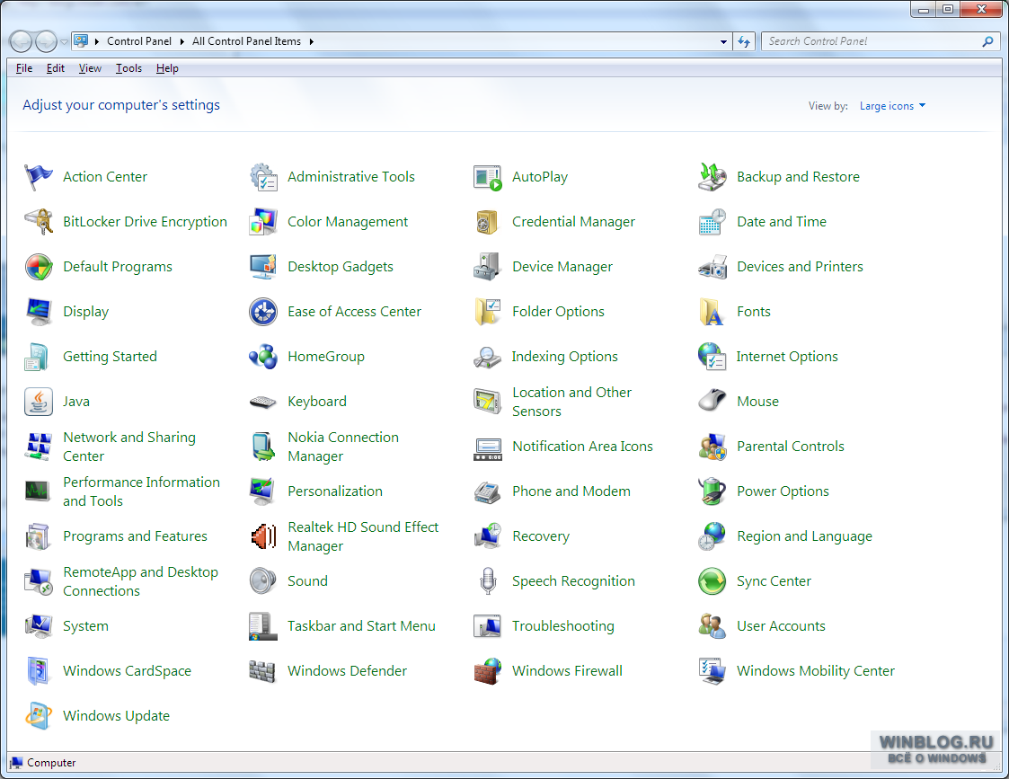
Task: Open the Notification Area Icons link
Action: click(x=582, y=447)
